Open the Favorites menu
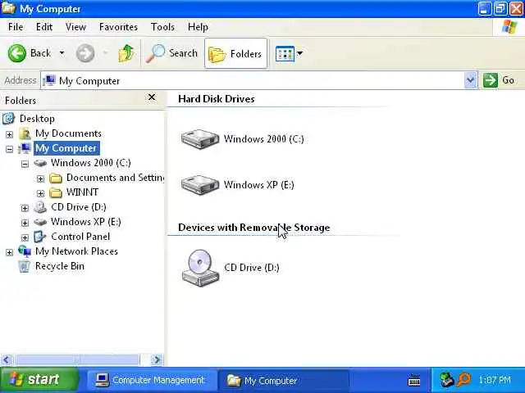Screen dimensions: 525x393 tap(118, 27)
